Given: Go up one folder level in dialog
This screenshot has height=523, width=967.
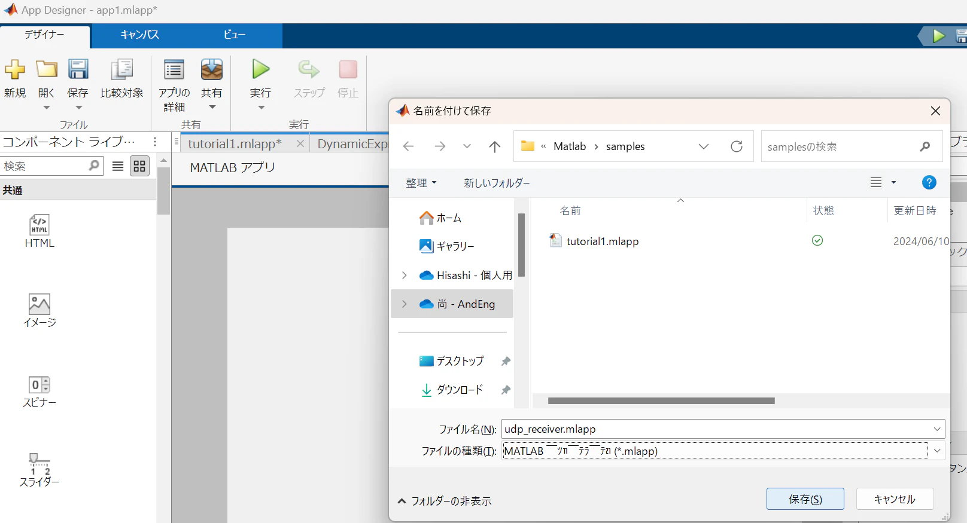Looking at the screenshot, I should point(495,146).
